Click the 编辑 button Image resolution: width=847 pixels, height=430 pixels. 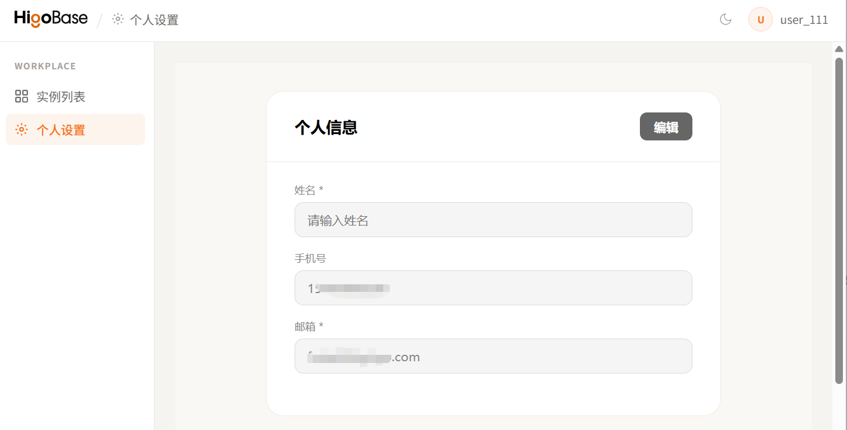pos(666,126)
